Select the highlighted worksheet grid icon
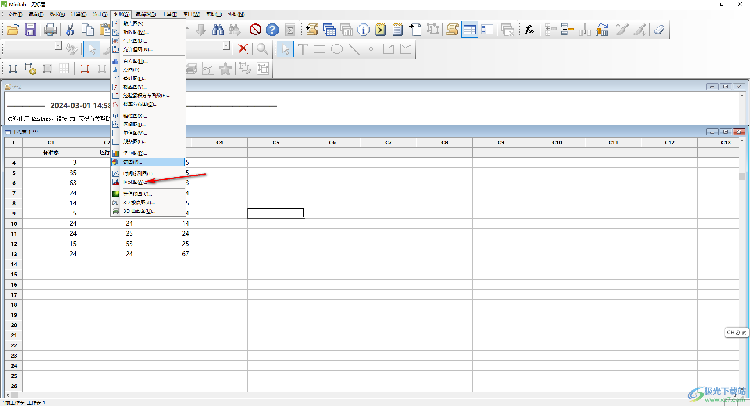Image resolution: width=750 pixels, height=406 pixels. click(x=470, y=30)
